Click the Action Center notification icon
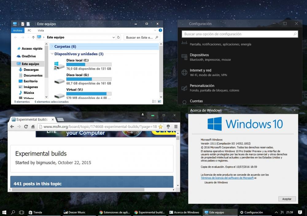 click(x=300, y=212)
